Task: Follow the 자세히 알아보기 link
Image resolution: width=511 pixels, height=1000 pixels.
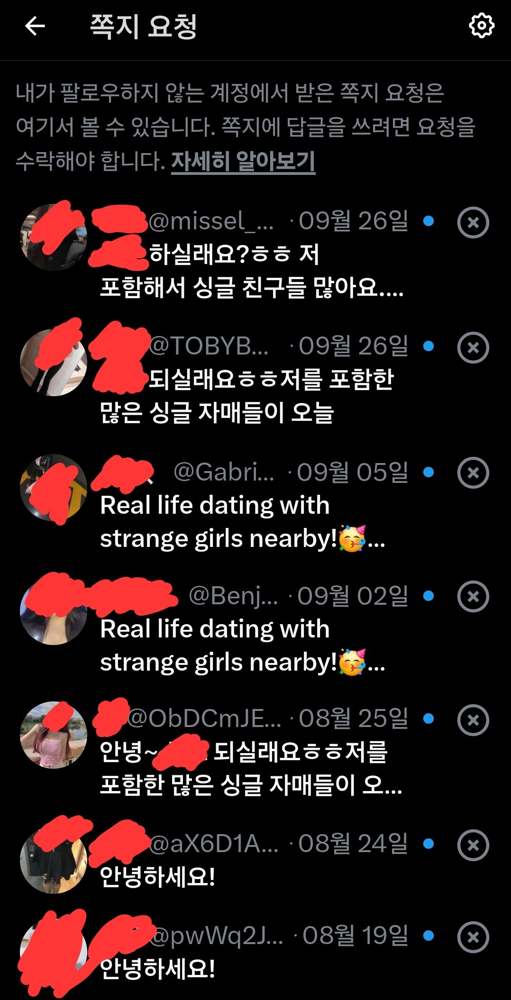Action: pos(243,162)
